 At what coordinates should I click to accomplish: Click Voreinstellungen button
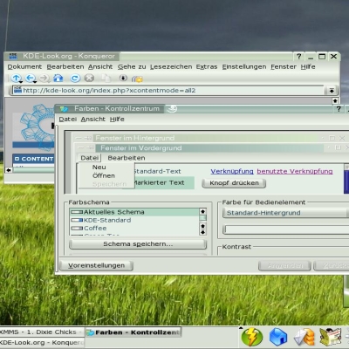pyautogui.click(x=96, y=265)
